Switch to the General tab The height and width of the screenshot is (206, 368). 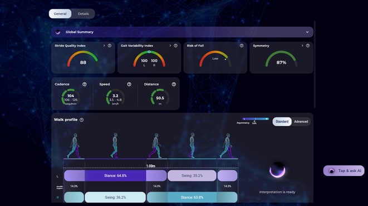(60, 14)
